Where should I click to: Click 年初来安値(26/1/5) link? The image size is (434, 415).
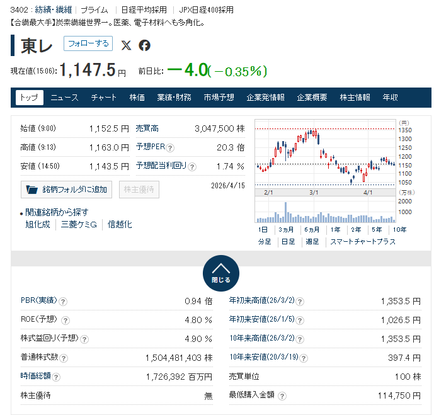(262, 319)
